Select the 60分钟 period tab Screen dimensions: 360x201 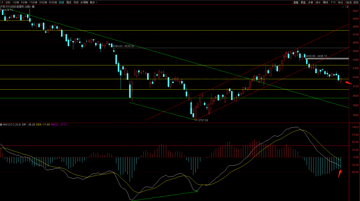[x=53, y=2]
